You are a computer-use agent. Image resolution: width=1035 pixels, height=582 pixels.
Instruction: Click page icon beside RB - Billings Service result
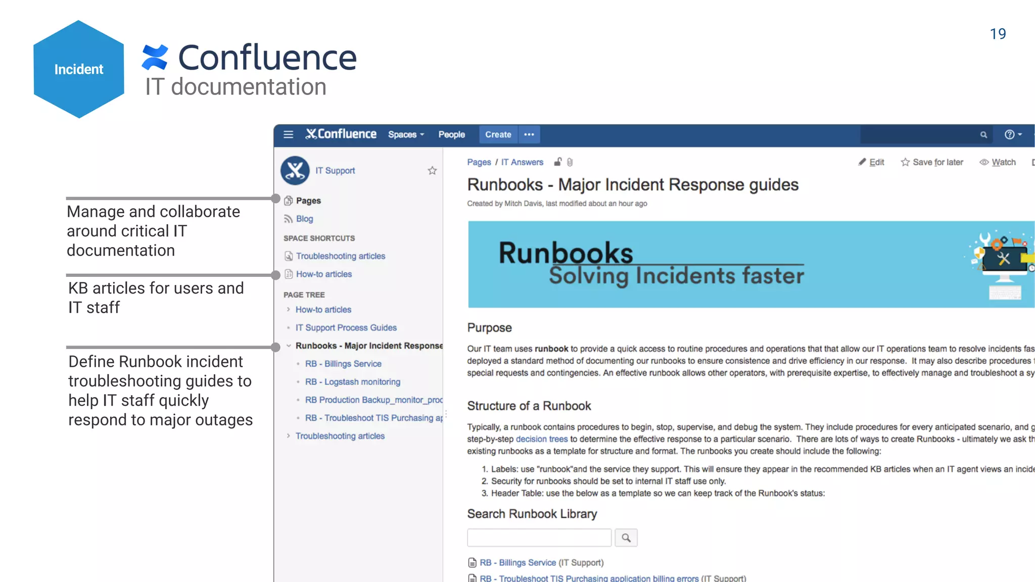[x=472, y=563]
